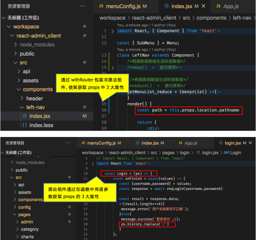Click left-nav breadcrumb in top editor
Viewport: 256px width, 240px height.
click(242, 18)
